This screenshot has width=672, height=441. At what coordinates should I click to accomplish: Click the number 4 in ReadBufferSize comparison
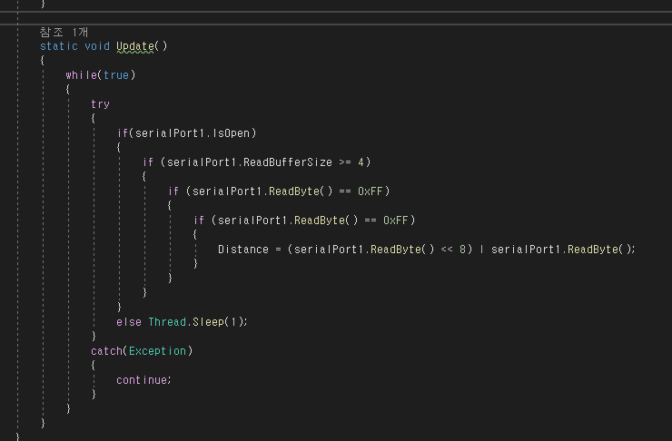(361, 162)
